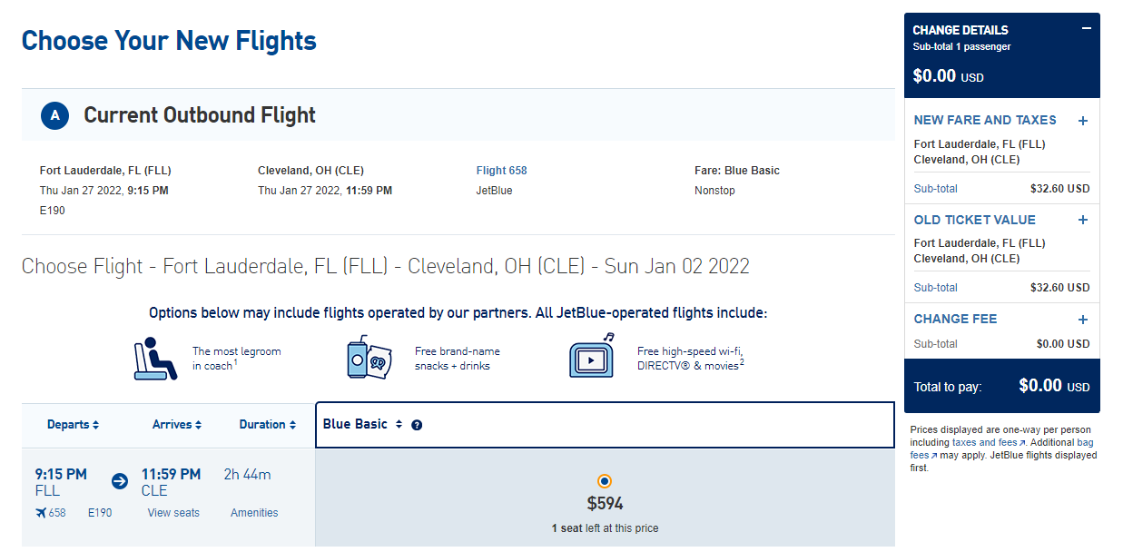Screen dimensions: 1123x552
Task: Sort flights by Departs column
Action: click(x=73, y=425)
